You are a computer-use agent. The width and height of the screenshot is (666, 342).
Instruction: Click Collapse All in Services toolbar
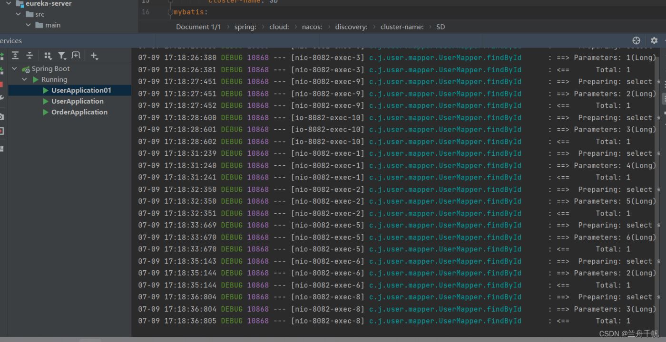[x=29, y=56]
